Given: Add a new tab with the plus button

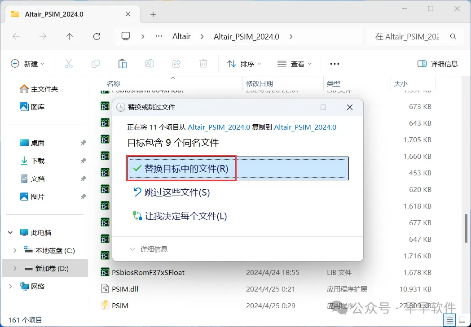Looking at the screenshot, I should point(153,14).
